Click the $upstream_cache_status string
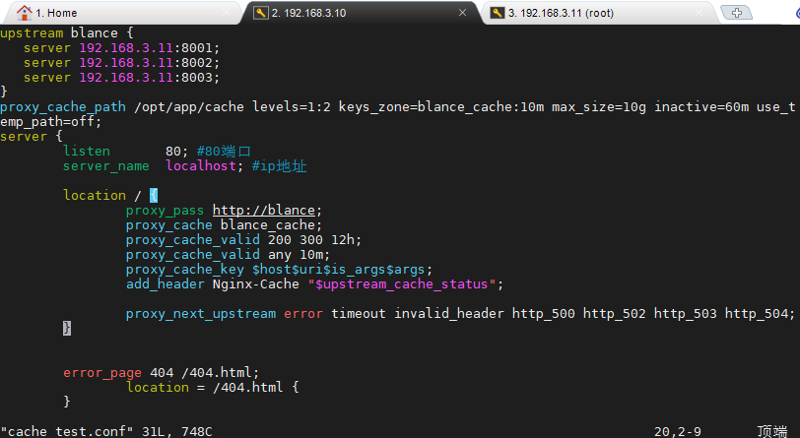This screenshot has height=438, width=800. click(402, 284)
